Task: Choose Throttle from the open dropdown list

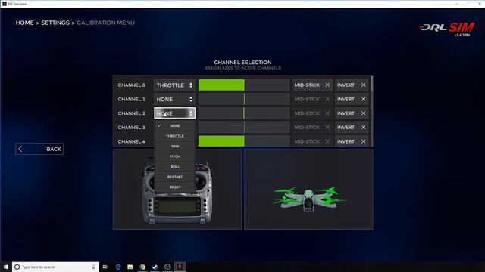Action: coord(175,136)
